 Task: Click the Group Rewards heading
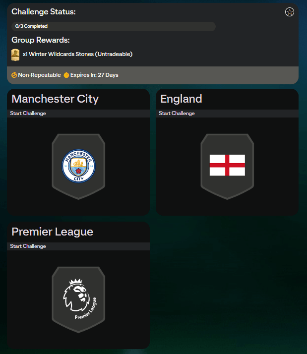click(x=41, y=40)
